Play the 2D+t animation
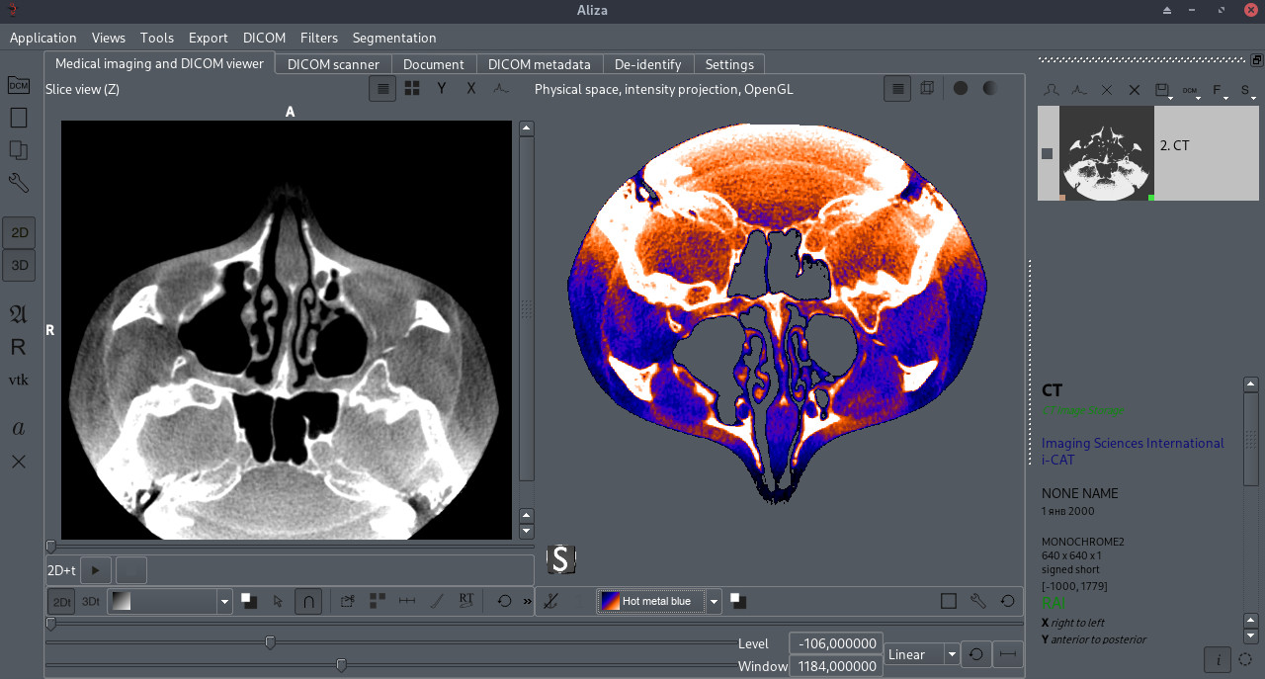 click(x=96, y=570)
